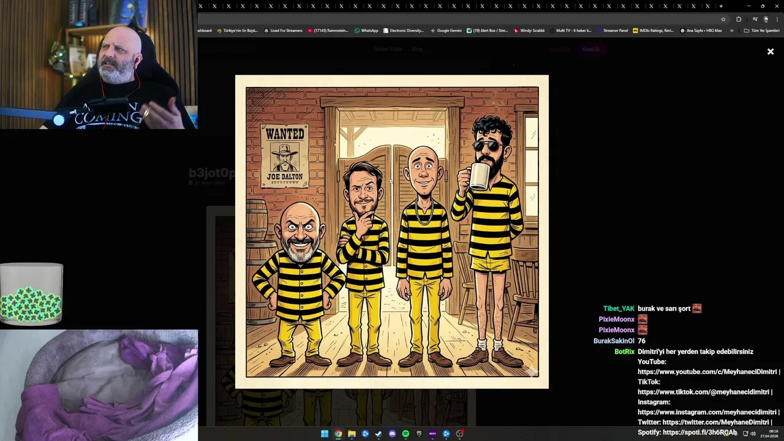Image resolution: width=784 pixels, height=441 pixels.
Task: Bookmark this page with the star icon
Action: 723,19
